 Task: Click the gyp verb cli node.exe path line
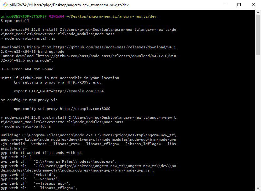click(59, 161)
